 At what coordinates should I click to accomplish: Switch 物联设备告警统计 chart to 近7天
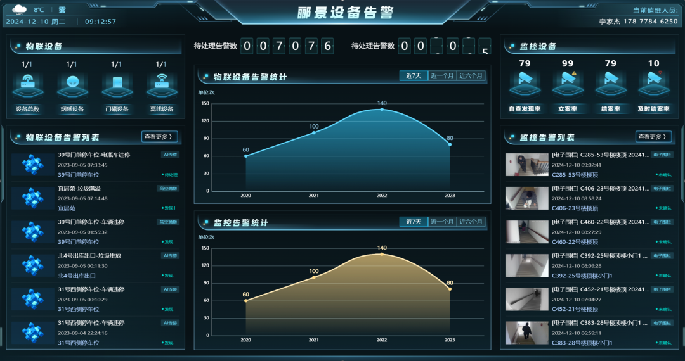(x=414, y=76)
